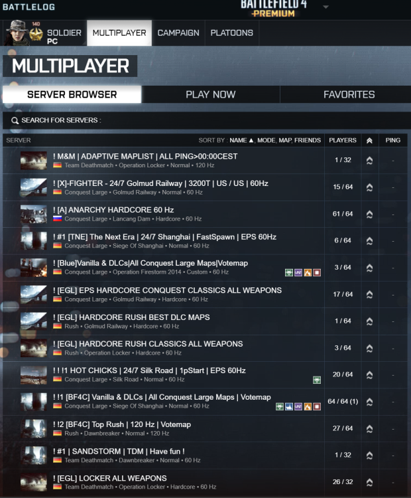Screen dimensions: 411x498
Task: Click the gold star rank emblem
Action: pos(36,35)
